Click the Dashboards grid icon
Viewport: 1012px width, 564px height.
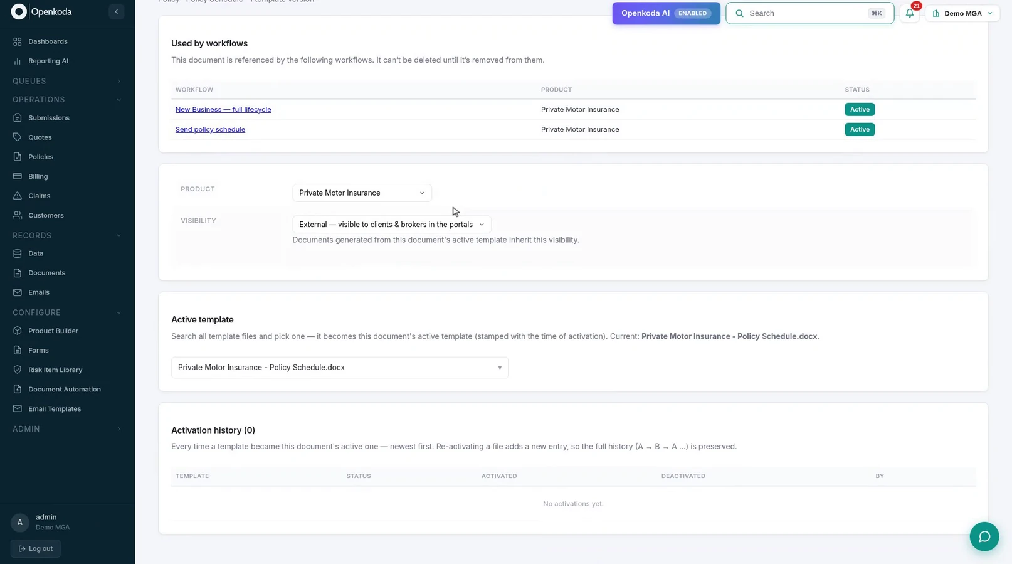pyautogui.click(x=18, y=41)
